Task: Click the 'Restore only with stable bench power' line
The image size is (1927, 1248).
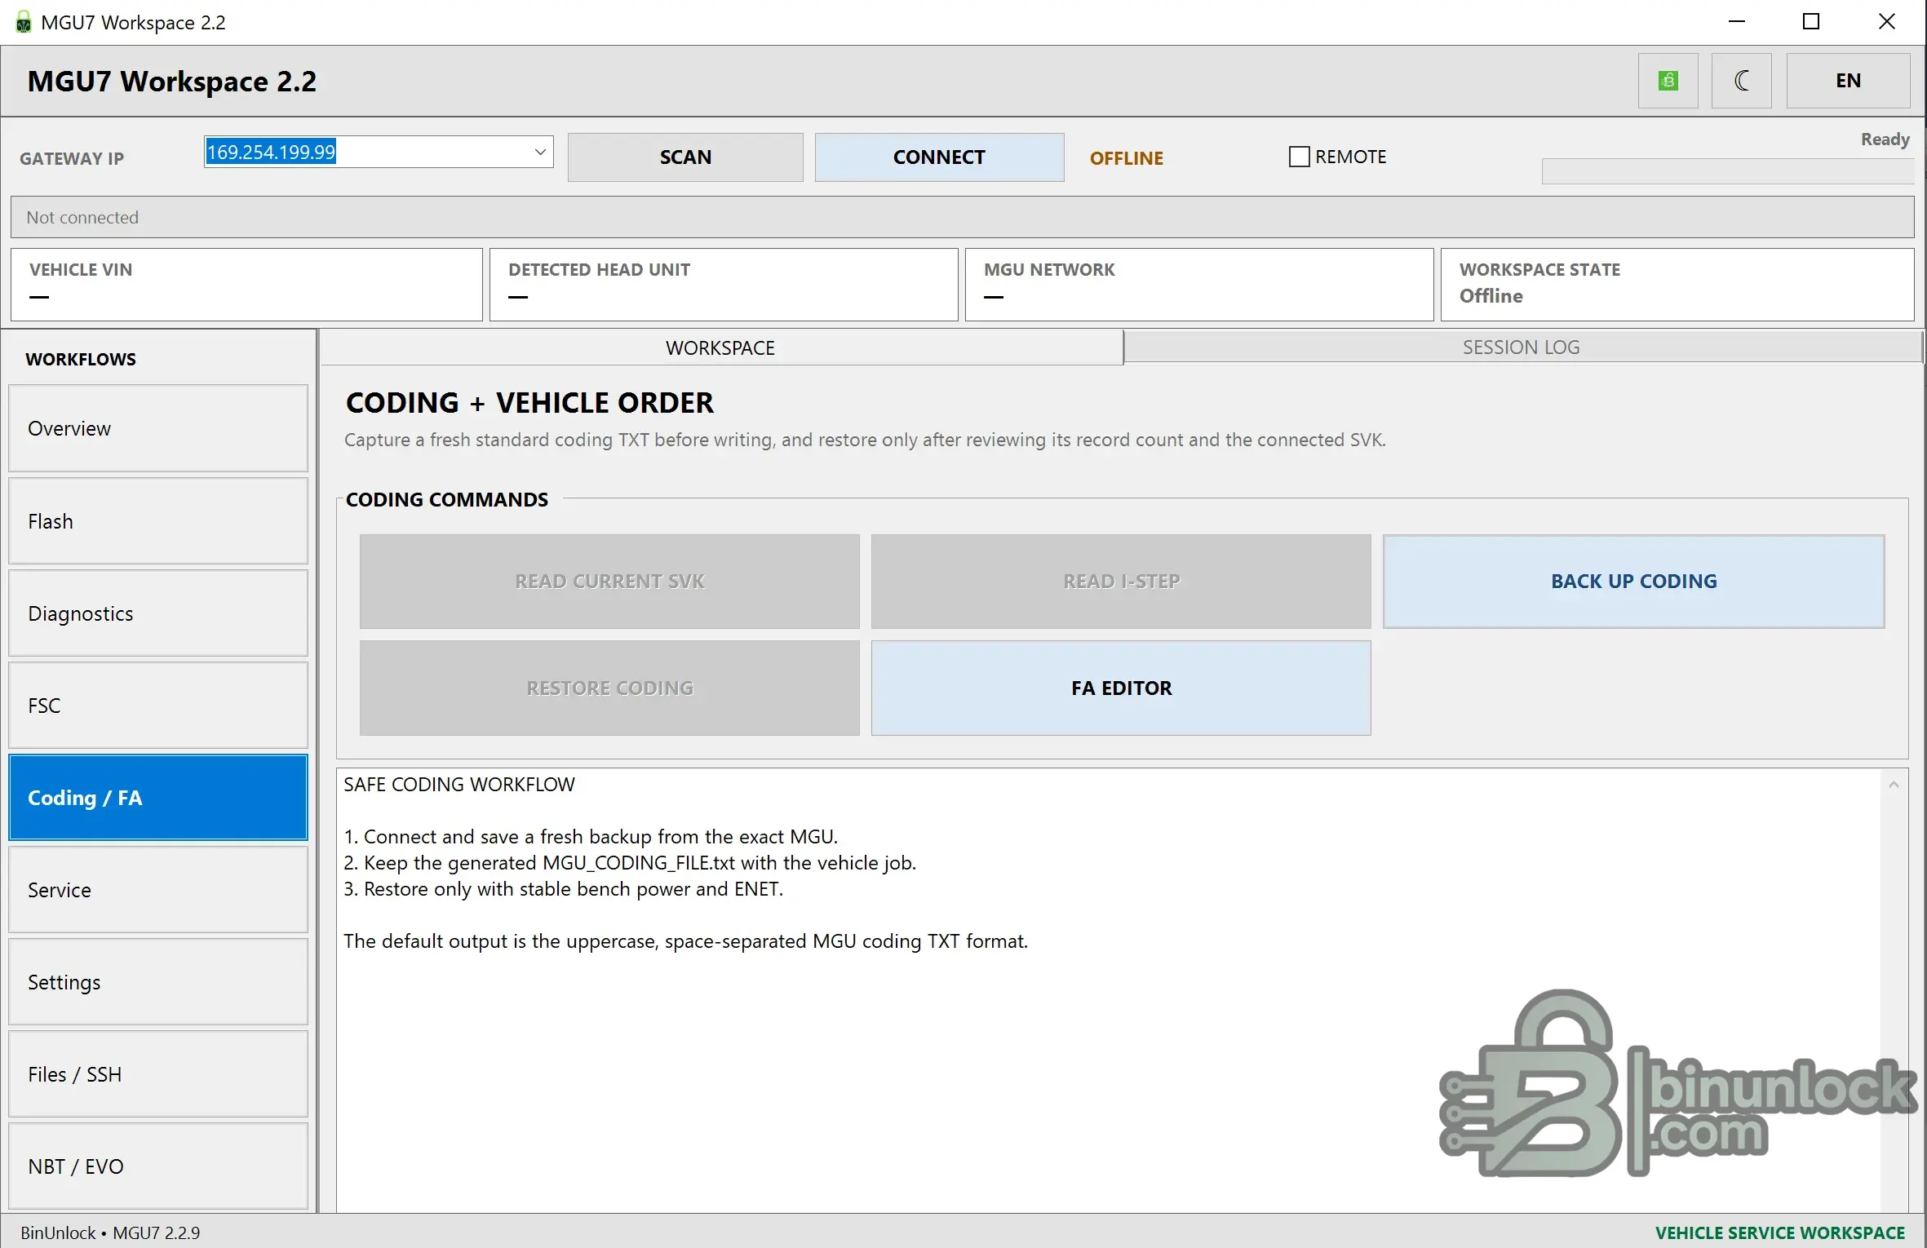Action: click(563, 889)
